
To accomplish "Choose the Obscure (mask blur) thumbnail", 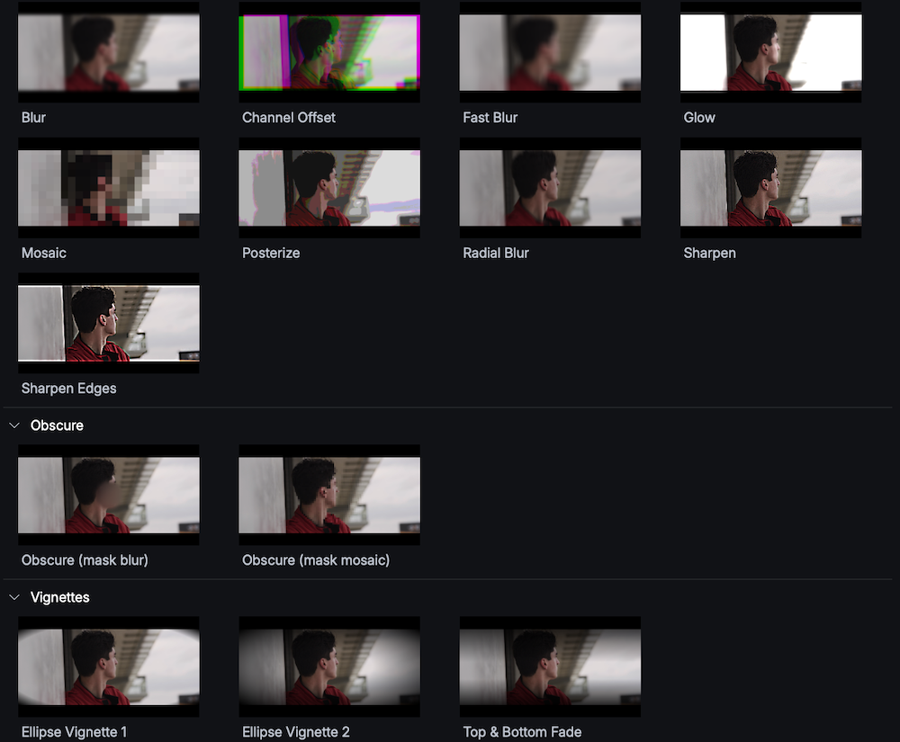I will (x=109, y=495).
